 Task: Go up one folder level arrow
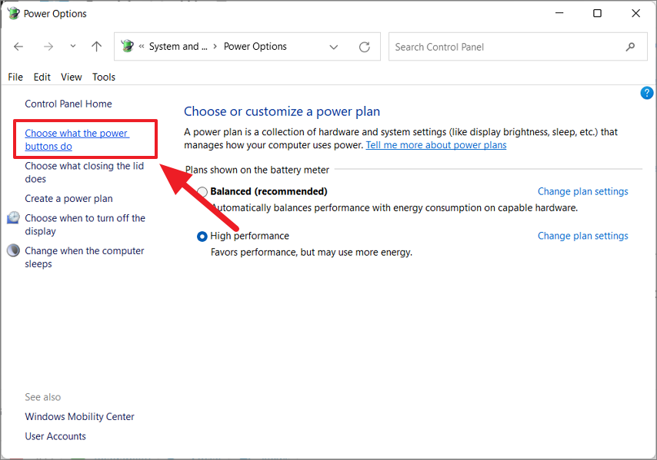tap(97, 46)
